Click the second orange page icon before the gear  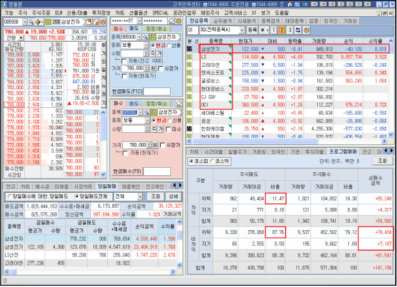click(96, 22)
